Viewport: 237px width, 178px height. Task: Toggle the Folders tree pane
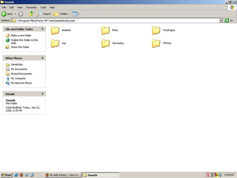[x=61, y=14]
